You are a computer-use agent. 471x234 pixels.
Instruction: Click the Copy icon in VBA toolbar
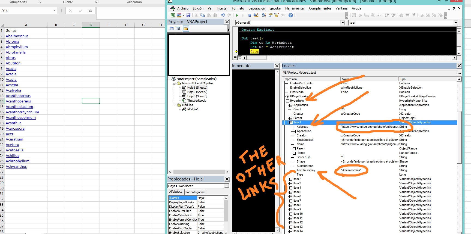point(202,15)
